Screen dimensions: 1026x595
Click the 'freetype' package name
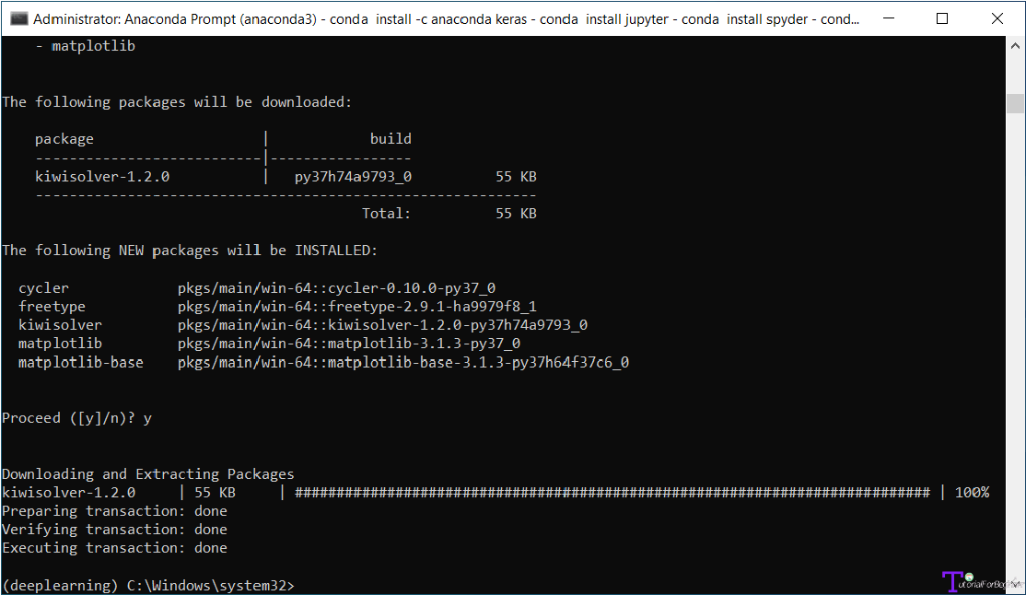[x=52, y=307]
